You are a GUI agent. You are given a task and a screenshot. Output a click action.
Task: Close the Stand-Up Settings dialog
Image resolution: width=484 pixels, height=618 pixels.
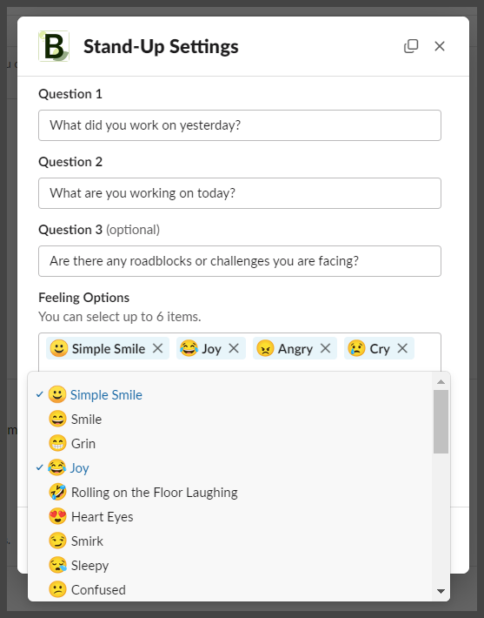pyautogui.click(x=440, y=46)
